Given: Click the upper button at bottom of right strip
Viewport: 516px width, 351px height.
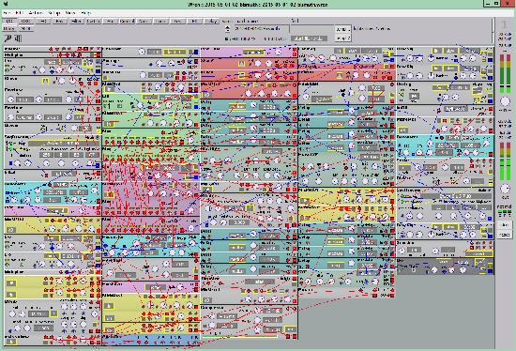Looking at the screenshot, I should click(504, 225).
